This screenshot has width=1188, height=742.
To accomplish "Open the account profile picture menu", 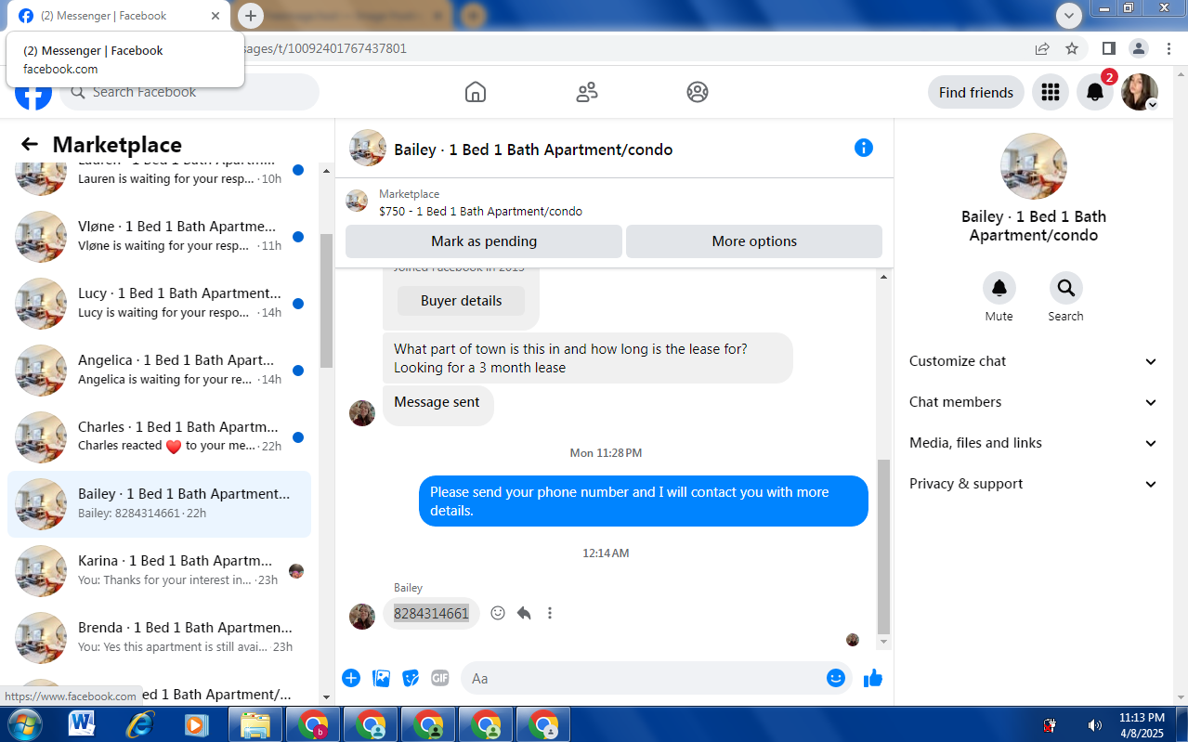I will [1140, 92].
